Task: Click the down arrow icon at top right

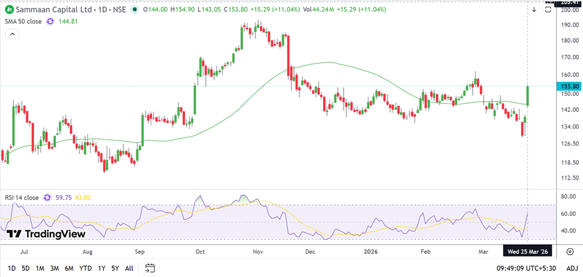Action: (535, 9)
